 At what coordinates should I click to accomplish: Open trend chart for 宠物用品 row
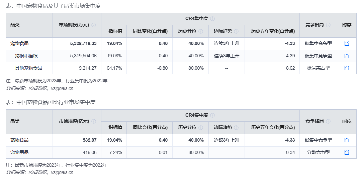click(347, 153)
